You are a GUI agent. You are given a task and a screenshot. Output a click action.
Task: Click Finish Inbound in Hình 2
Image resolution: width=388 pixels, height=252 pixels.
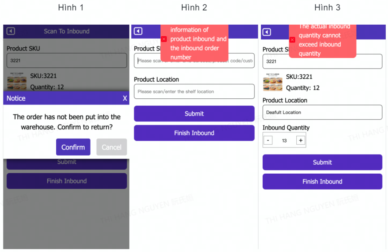click(194, 133)
